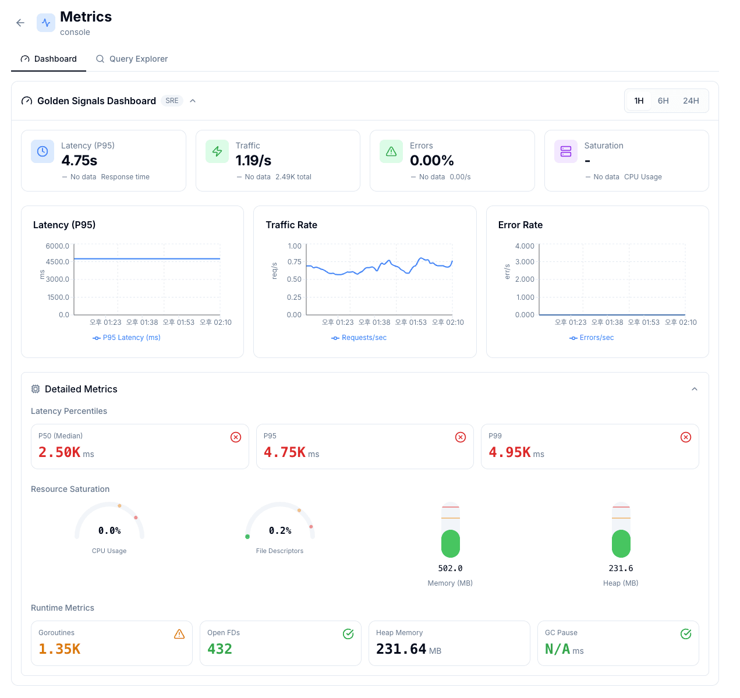Screen dimensions: 740x698
Task: Toggle the Errors/sec chart legend
Action: point(592,338)
